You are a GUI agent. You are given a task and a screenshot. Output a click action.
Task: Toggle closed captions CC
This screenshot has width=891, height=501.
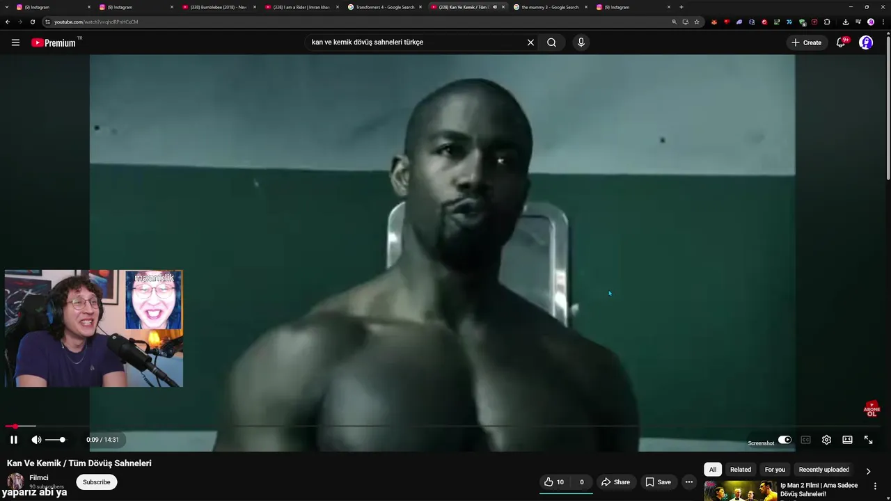805,440
